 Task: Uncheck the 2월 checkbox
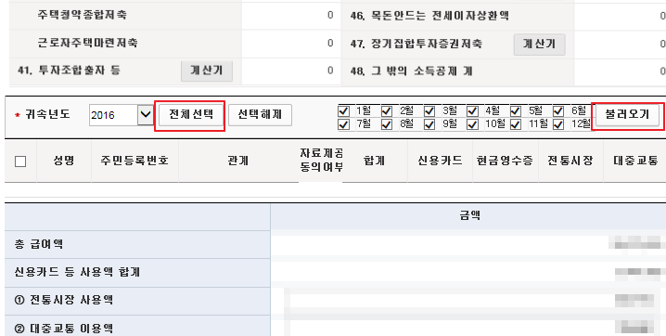pos(387,111)
